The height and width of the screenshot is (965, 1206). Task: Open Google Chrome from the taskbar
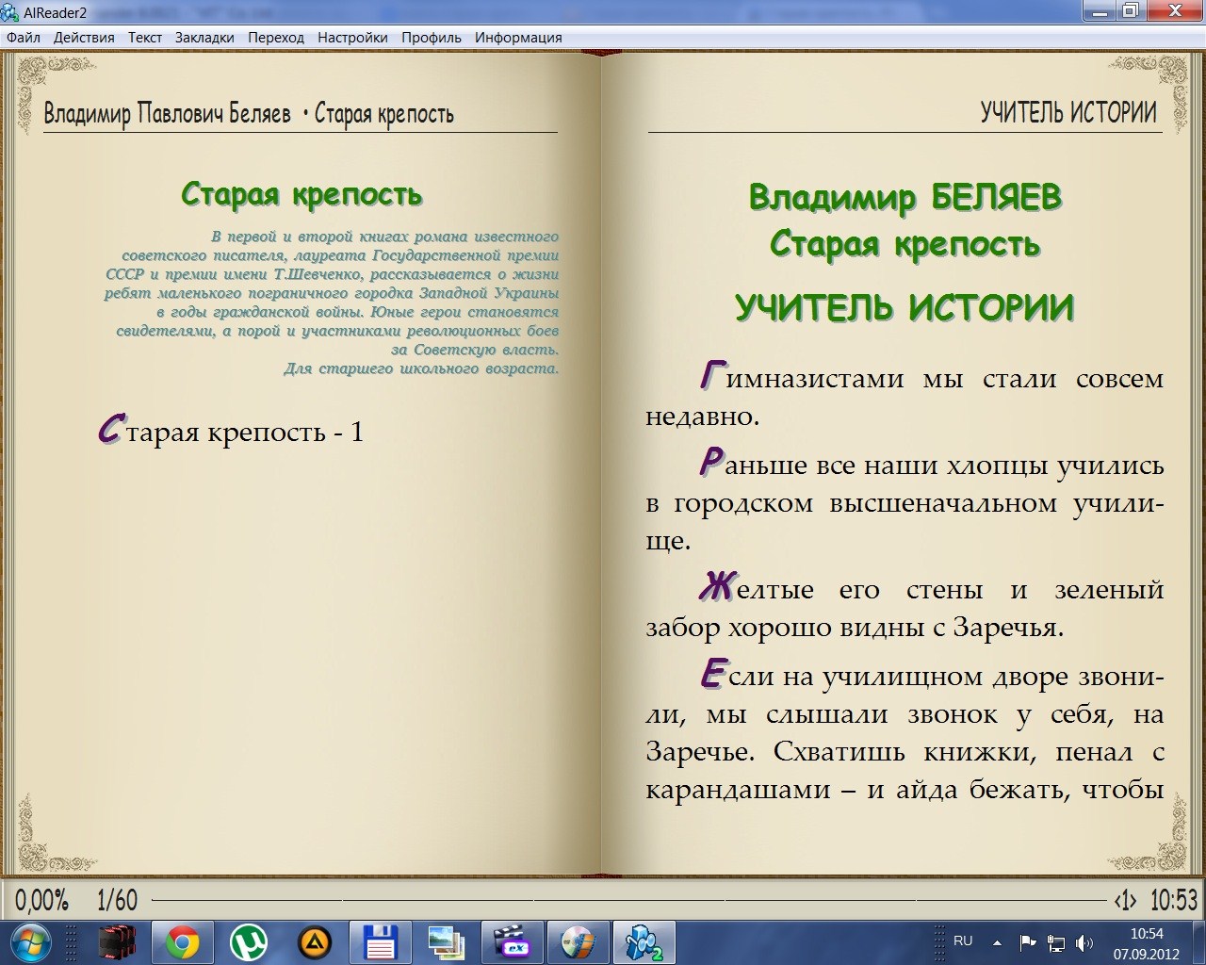pos(183,942)
